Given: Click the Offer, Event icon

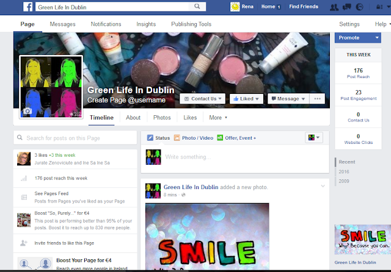Looking at the screenshot, I should tap(220, 138).
